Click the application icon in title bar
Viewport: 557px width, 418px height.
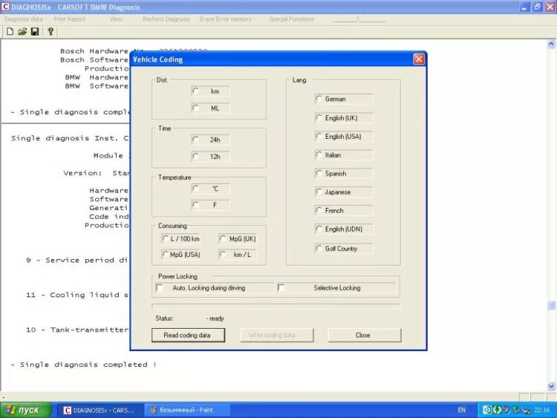(5, 7)
